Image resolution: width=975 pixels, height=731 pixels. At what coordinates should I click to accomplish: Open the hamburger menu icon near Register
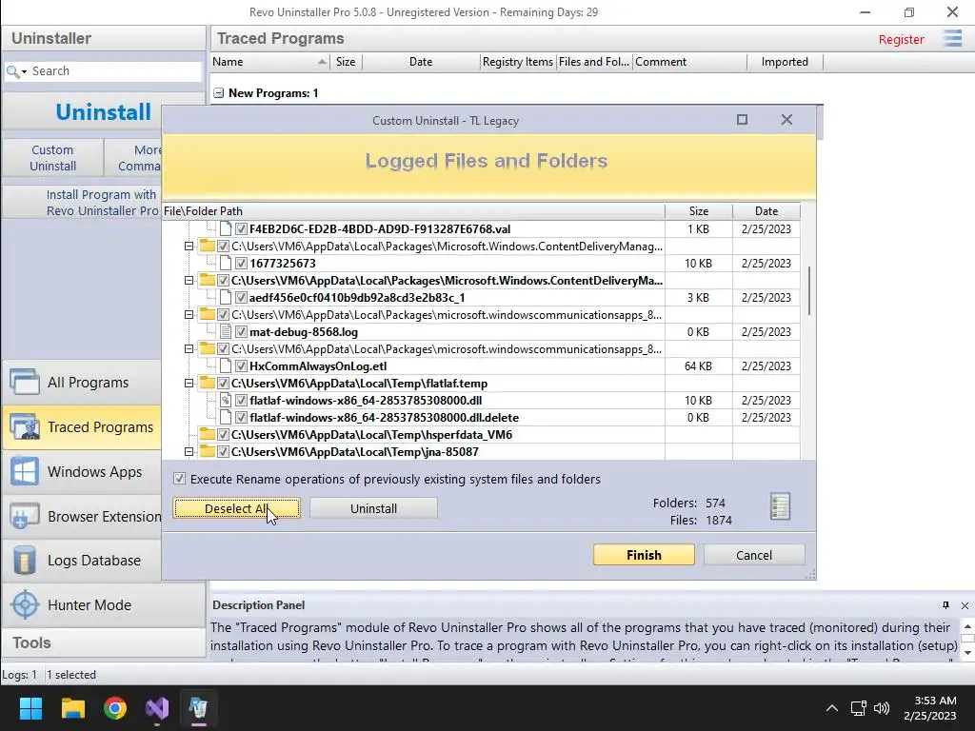[952, 38]
